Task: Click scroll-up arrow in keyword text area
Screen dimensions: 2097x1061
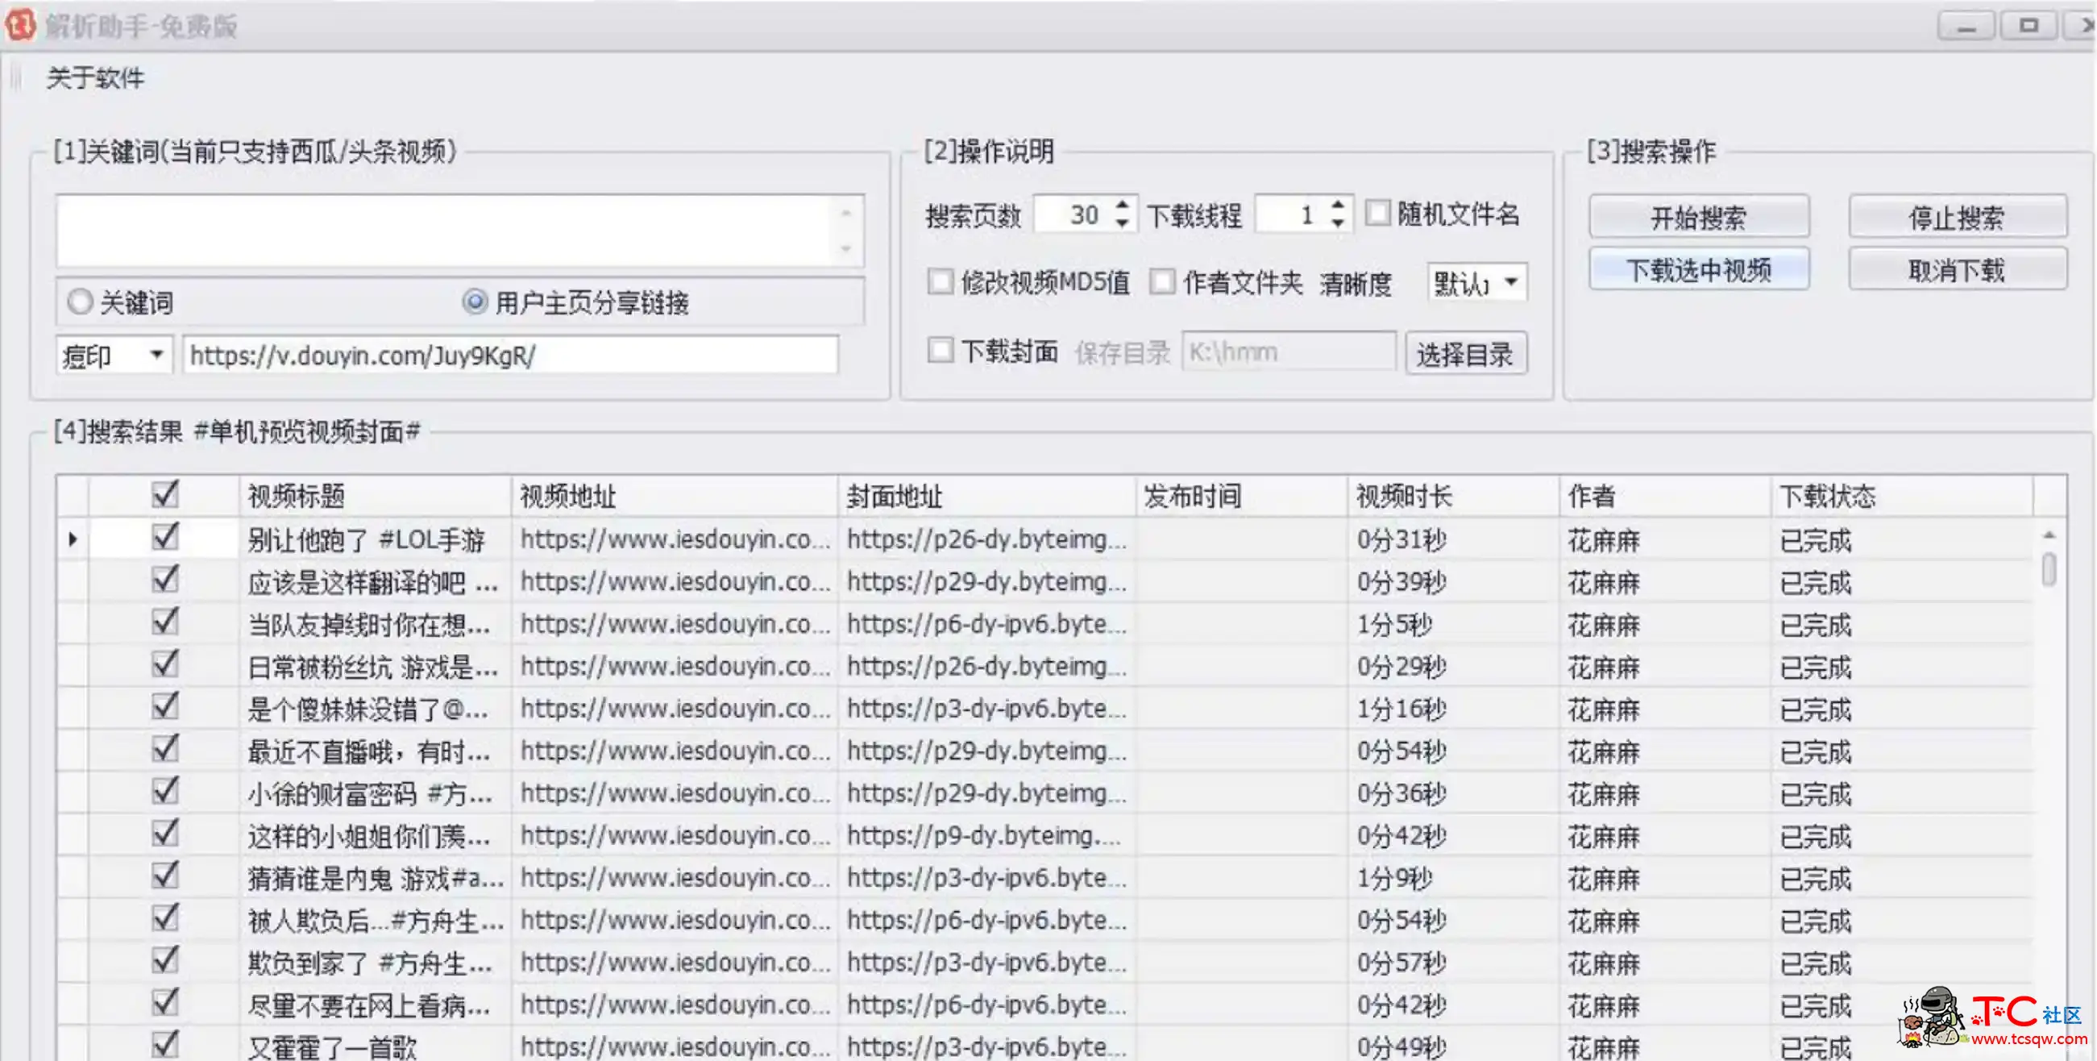Action: pyautogui.click(x=846, y=213)
